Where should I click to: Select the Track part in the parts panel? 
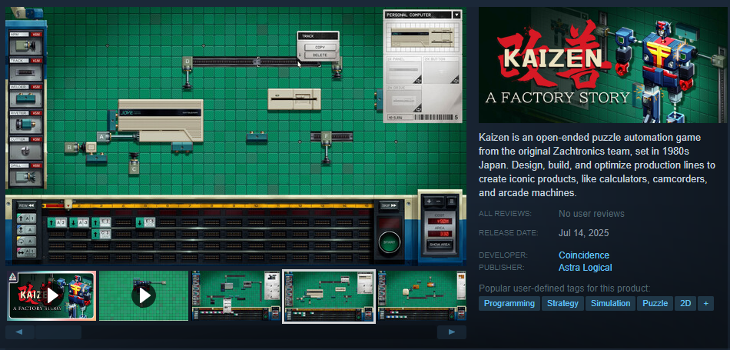26,69
